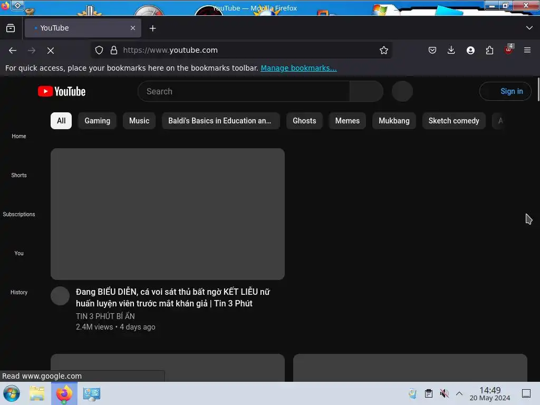This screenshot has width=540, height=405.
Task: Click the Sign in button
Action: coord(505,91)
